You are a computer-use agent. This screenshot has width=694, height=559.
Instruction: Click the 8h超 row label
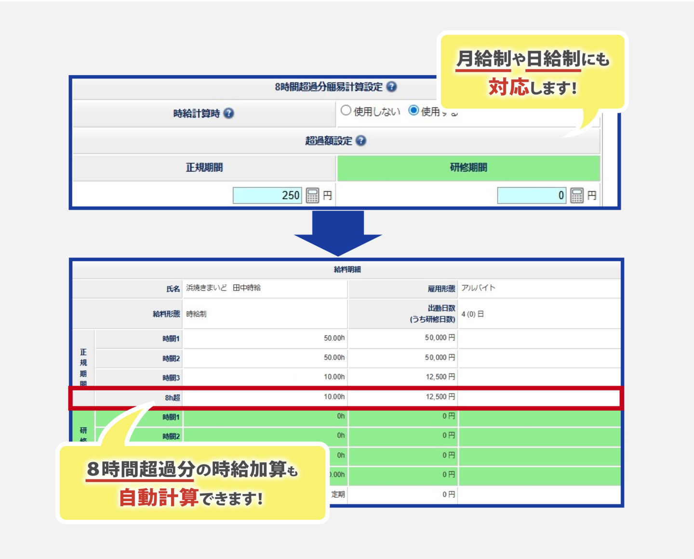pyautogui.click(x=172, y=397)
